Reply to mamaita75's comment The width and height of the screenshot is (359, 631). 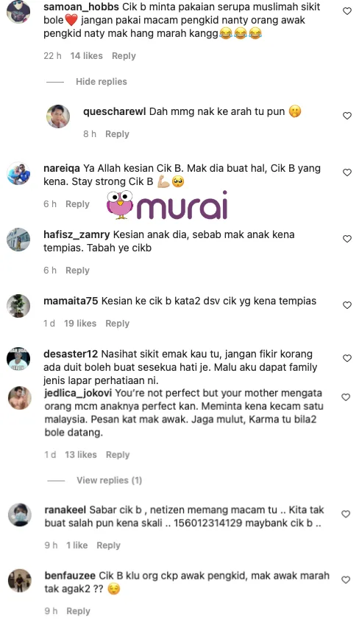pos(117,323)
